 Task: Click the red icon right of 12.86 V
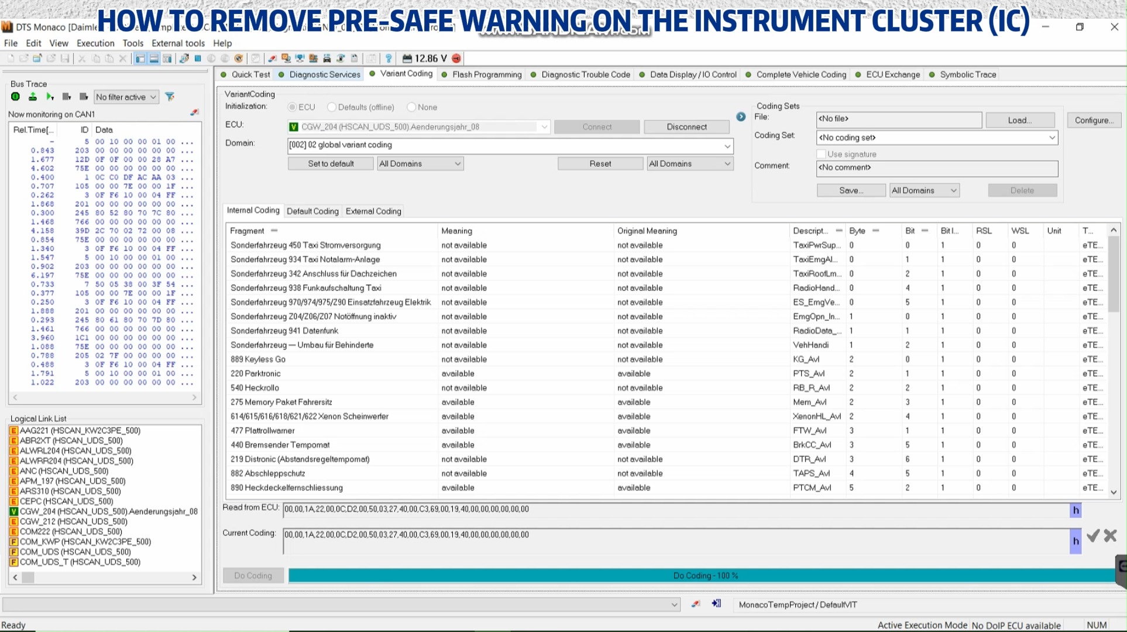click(x=456, y=59)
